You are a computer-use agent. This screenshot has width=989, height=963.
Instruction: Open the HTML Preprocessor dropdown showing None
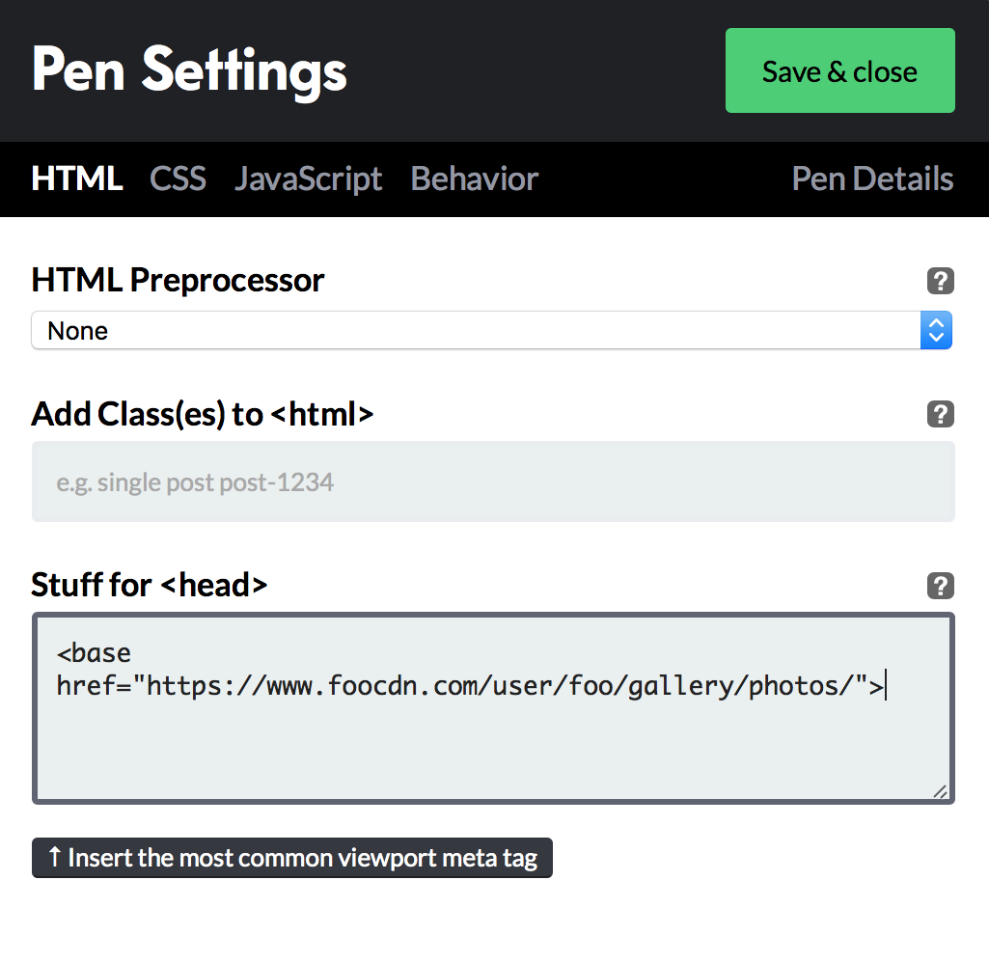coord(491,330)
